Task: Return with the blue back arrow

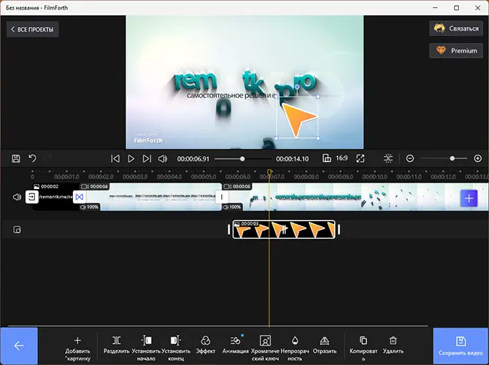Action: [19, 346]
